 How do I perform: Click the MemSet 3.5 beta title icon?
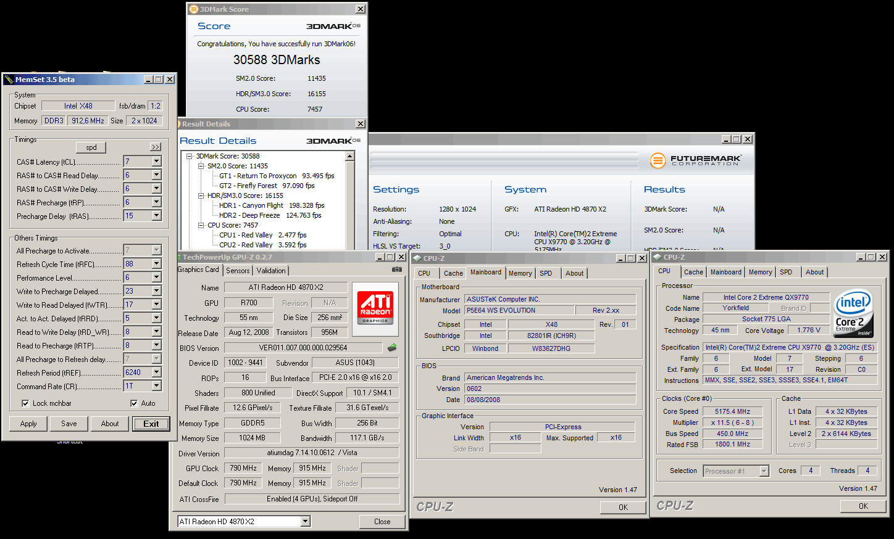[9, 80]
